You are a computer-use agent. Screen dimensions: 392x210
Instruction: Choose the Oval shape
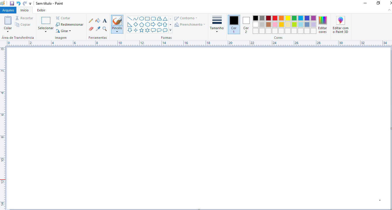tap(142, 19)
